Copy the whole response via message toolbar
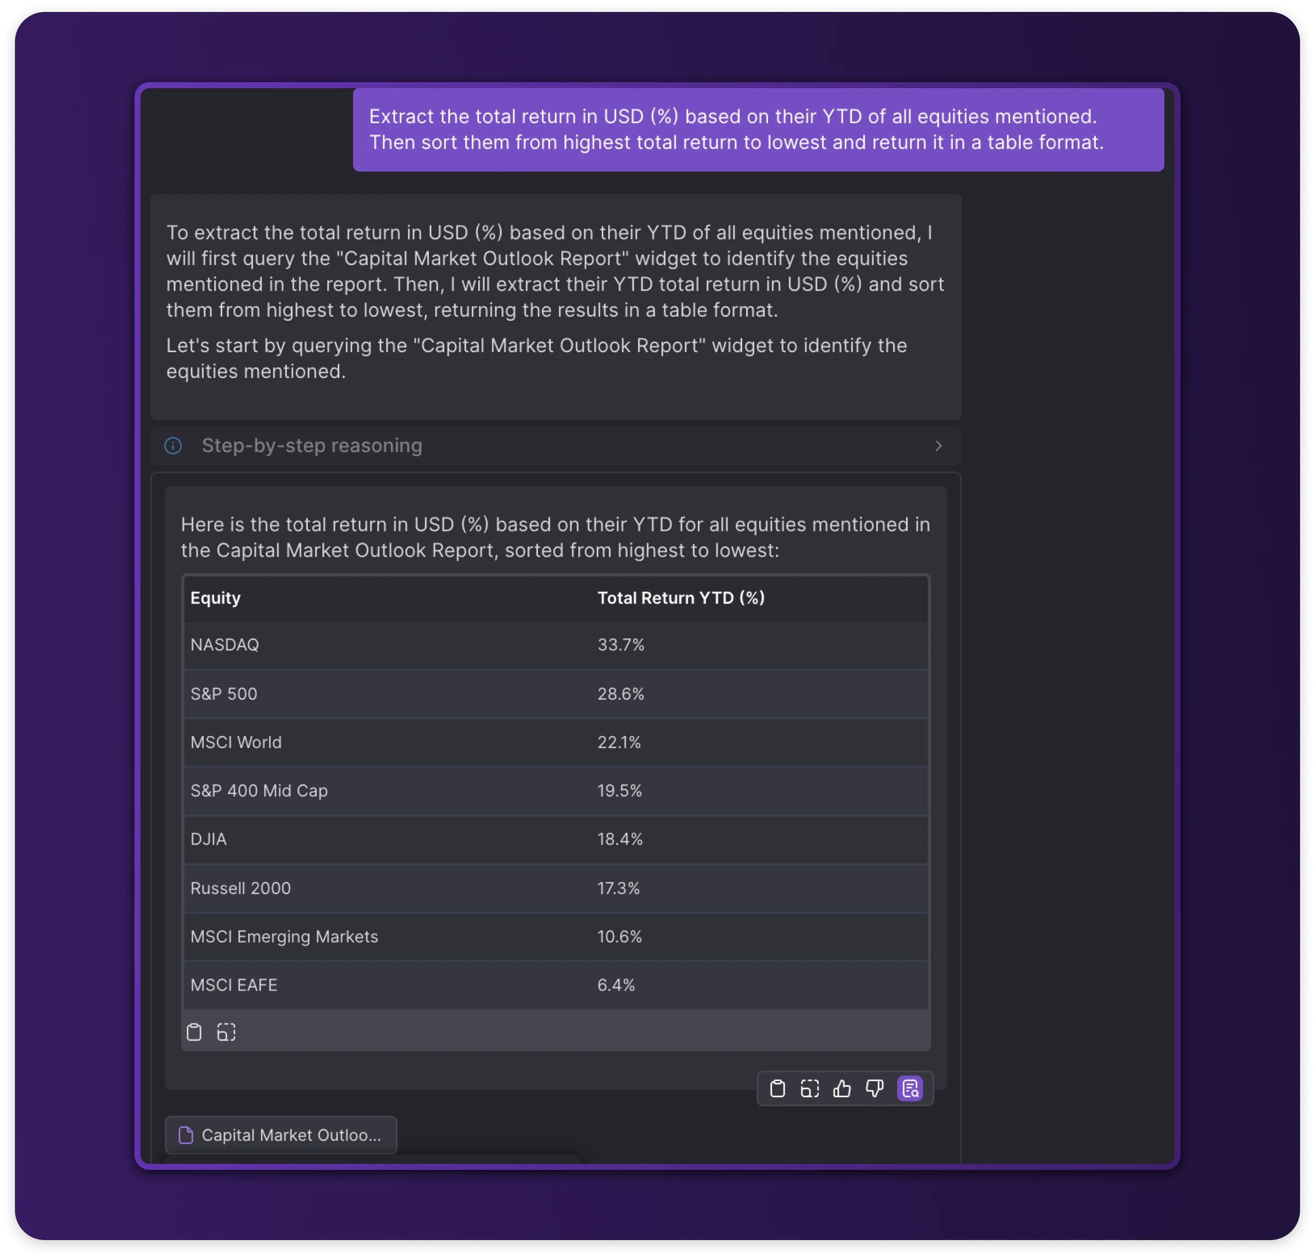This screenshot has width=1315, height=1258. (777, 1088)
